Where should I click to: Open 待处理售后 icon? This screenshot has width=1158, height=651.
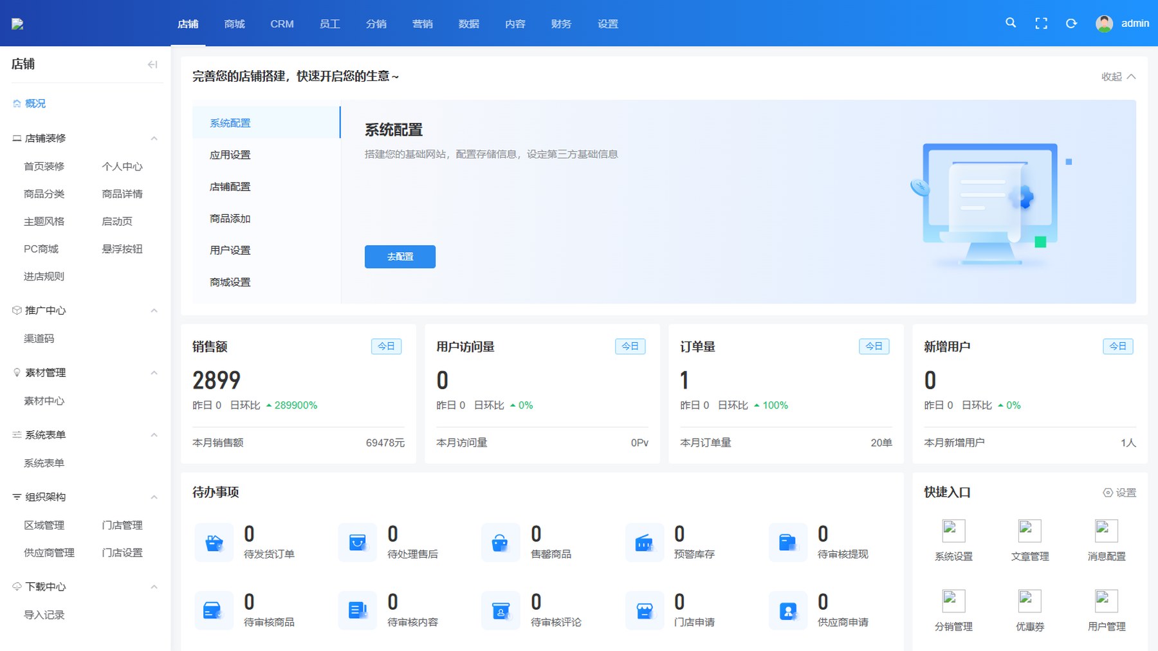[357, 543]
